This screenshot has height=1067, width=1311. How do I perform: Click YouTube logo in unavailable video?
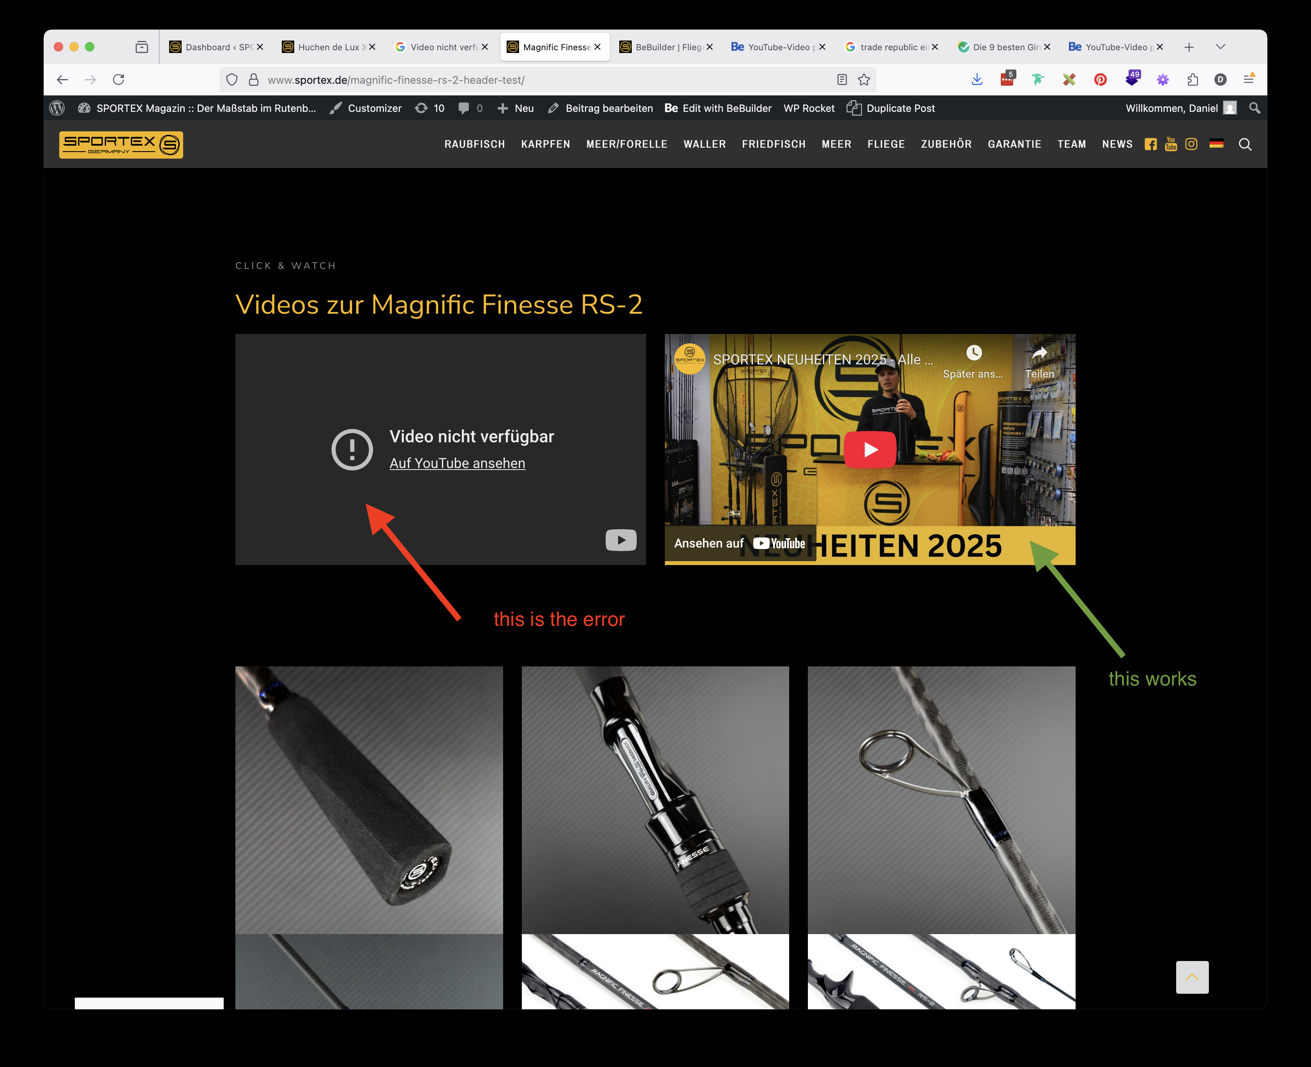pyautogui.click(x=621, y=540)
